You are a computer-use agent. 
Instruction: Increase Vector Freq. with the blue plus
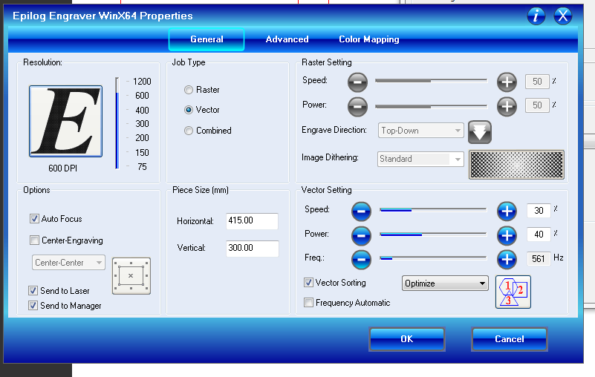pos(507,260)
